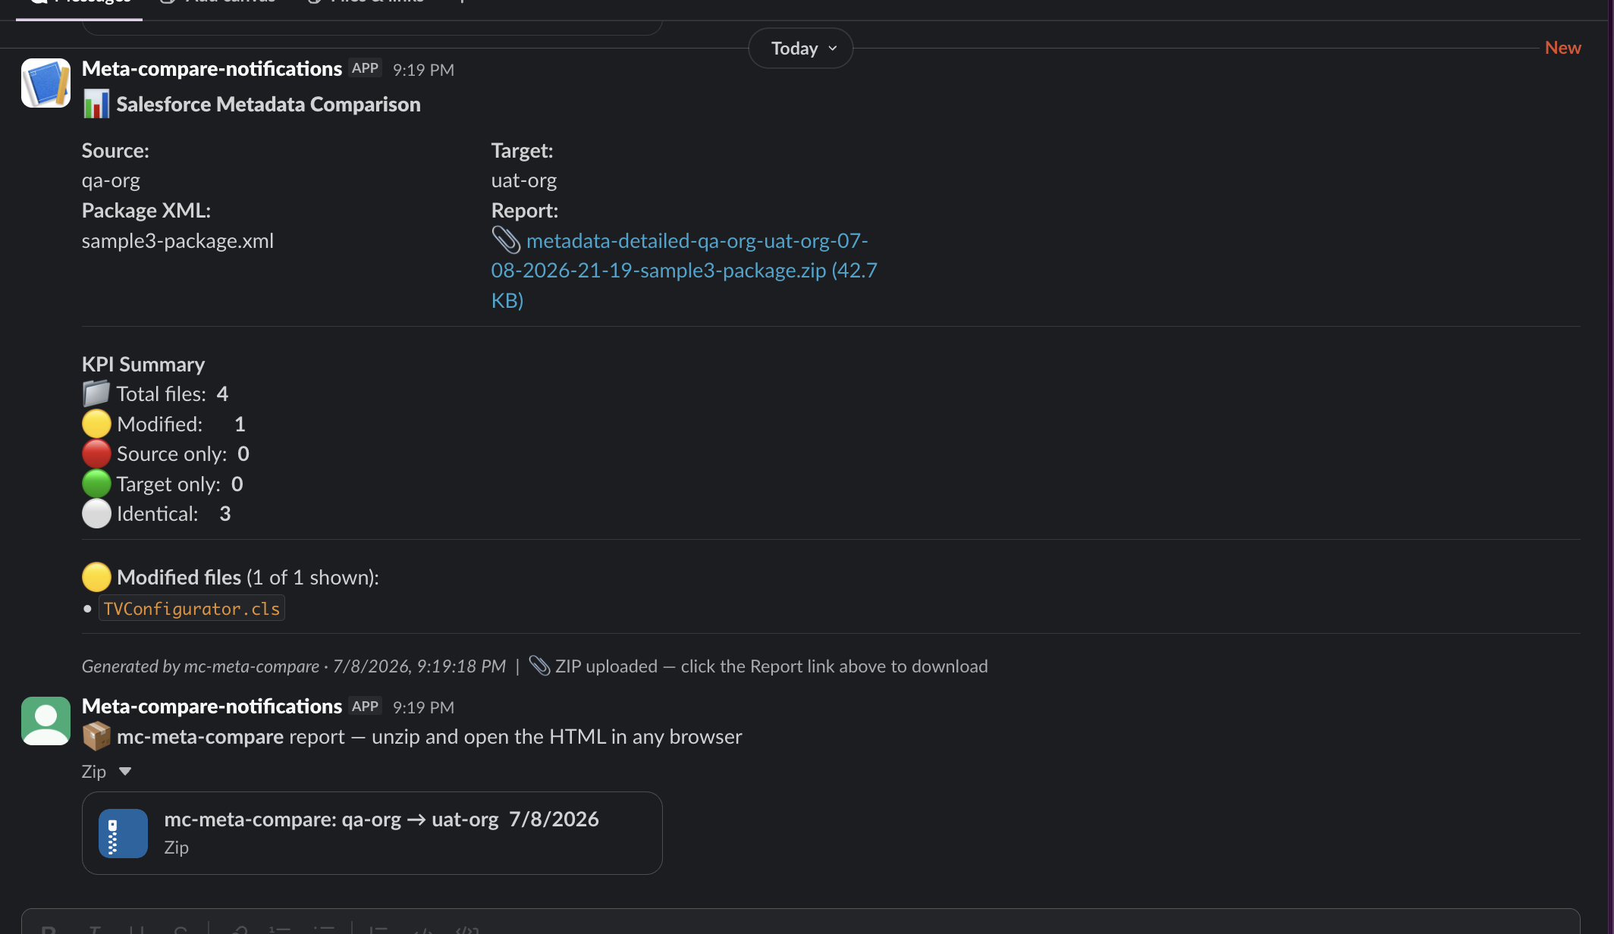This screenshot has height=934, width=1614.
Task: Click the 9:19 PM timestamp of first message
Action: click(x=423, y=70)
